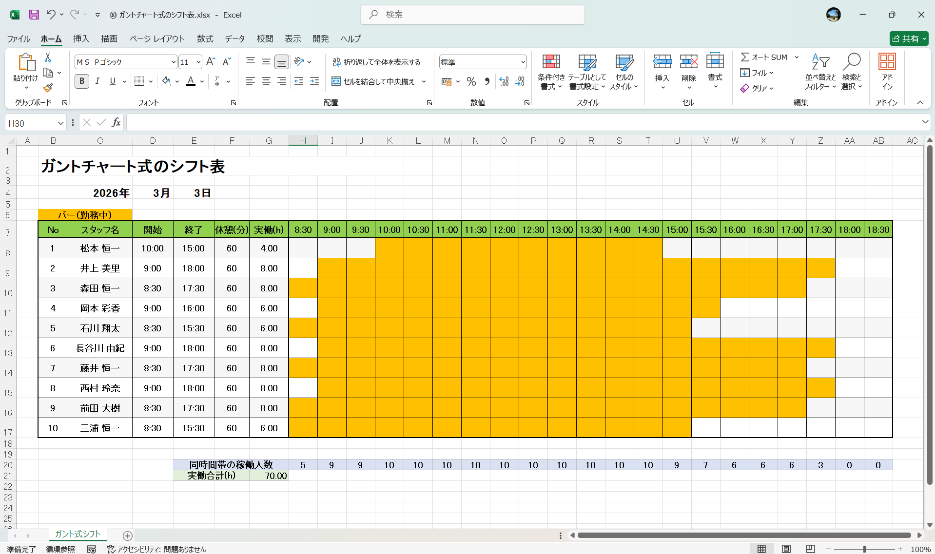Toggle italic formatting
Viewport: 935px width, 554px height.
click(x=97, y=81)
